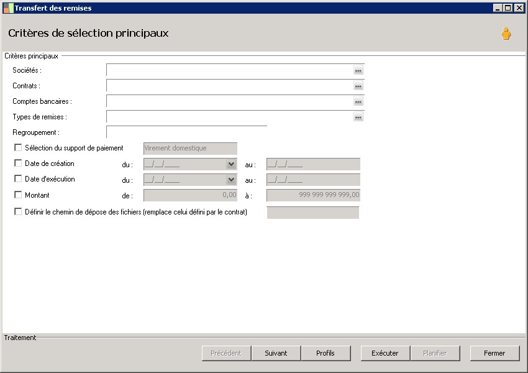Open the Comptes bancaires ellipsis button
The image size is (528, 373).
[358, 102]
